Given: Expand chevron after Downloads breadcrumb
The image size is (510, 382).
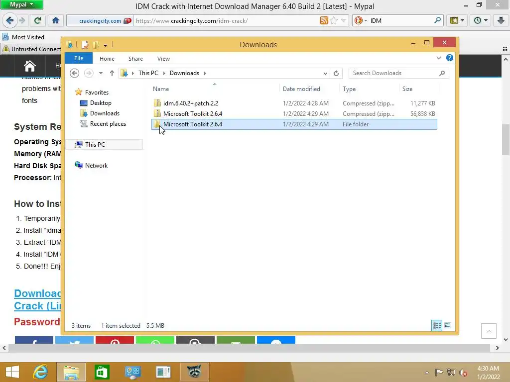Looking at the screenshot, I should click(205, 73).
